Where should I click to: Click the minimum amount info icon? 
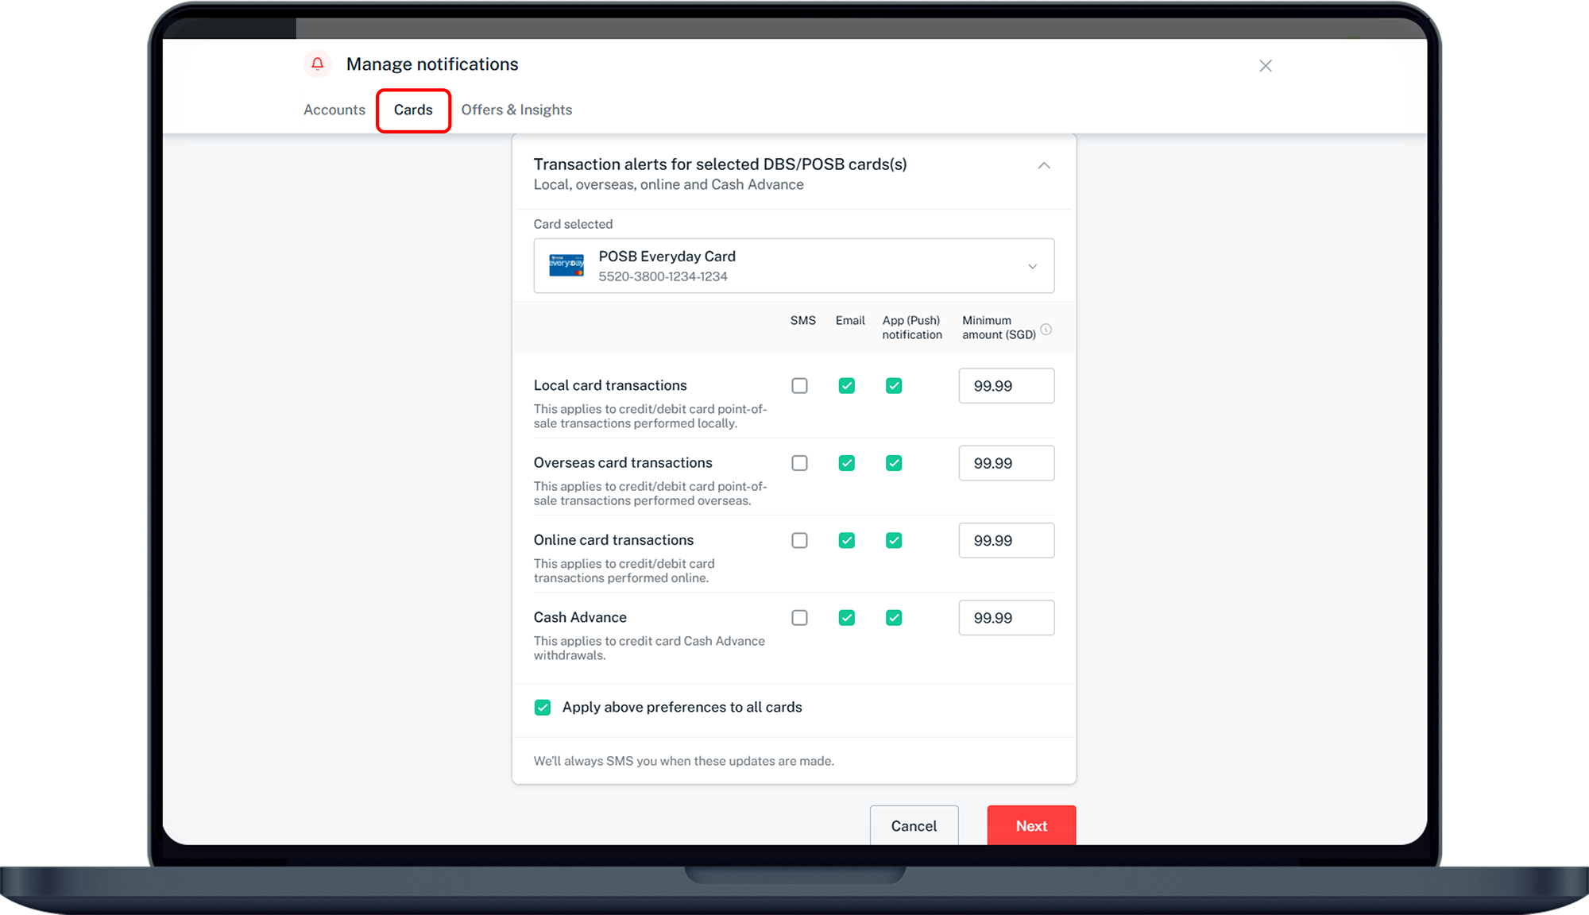1046,329
